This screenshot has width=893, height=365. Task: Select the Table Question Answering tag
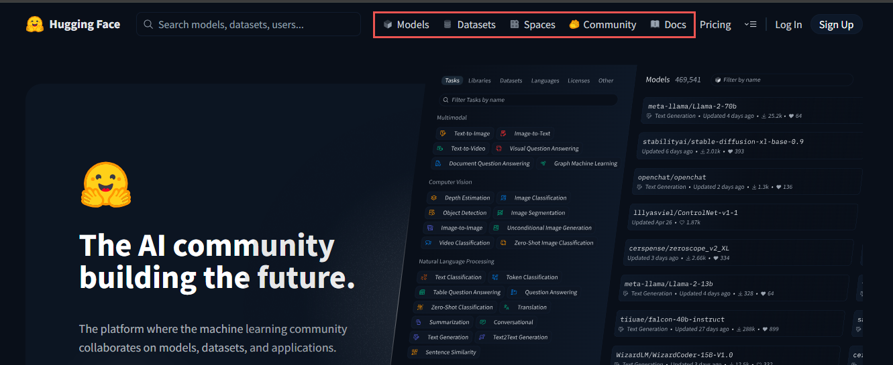(460, 292)
